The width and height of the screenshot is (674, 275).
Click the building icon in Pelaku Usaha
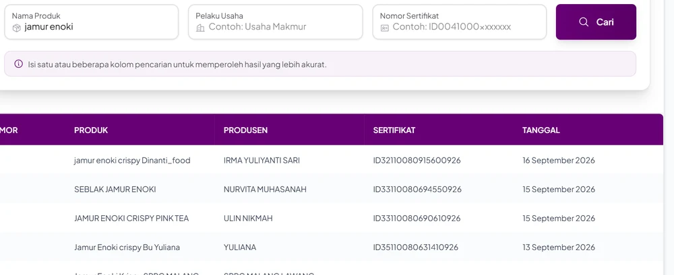coord(200,28)
